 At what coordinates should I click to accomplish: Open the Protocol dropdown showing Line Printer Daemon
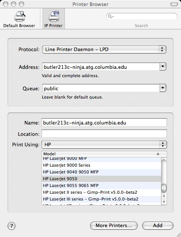[104, 49]
